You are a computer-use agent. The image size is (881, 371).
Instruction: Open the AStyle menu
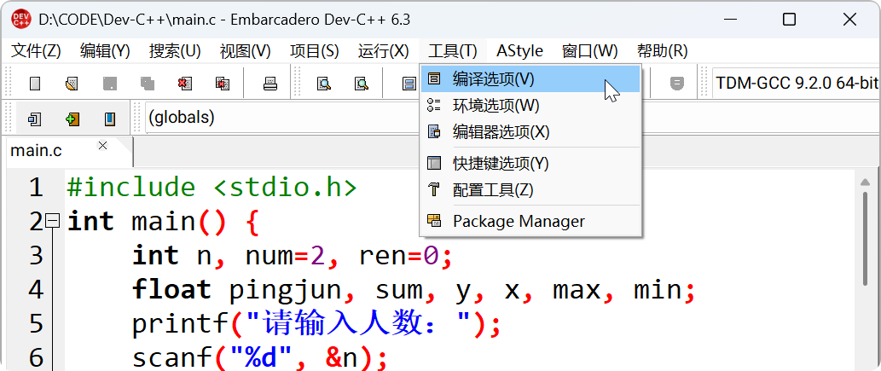point(519,51)
